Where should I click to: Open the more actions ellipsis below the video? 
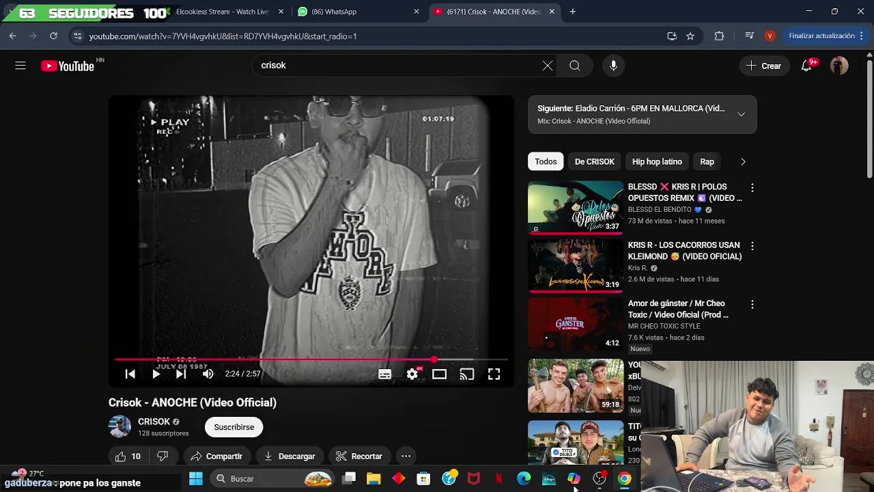406,456
